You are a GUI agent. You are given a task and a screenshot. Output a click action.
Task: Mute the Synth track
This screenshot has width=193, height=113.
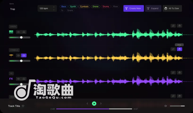click(19, 32)
